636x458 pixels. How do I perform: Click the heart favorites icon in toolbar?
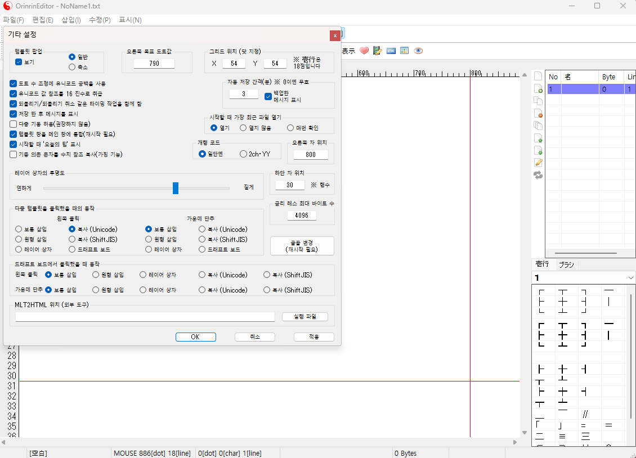click(x=364, y=51)
